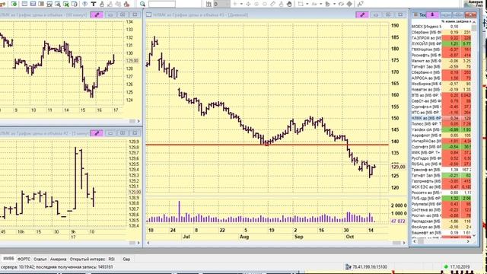Viewport: 487px width, 274px height.
Task: Click the server address 78.41.199.16:15100 in status bar
Action: [x=370, y=267]
